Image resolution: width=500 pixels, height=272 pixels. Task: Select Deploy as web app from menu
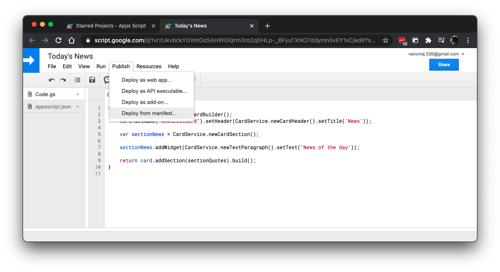point(147,80)
